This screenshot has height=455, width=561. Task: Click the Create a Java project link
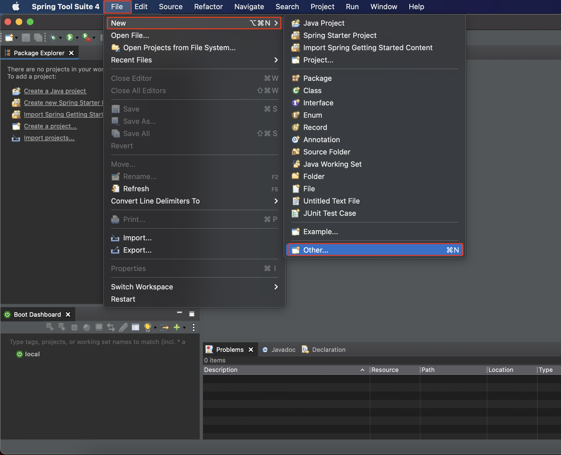point(55,91)
